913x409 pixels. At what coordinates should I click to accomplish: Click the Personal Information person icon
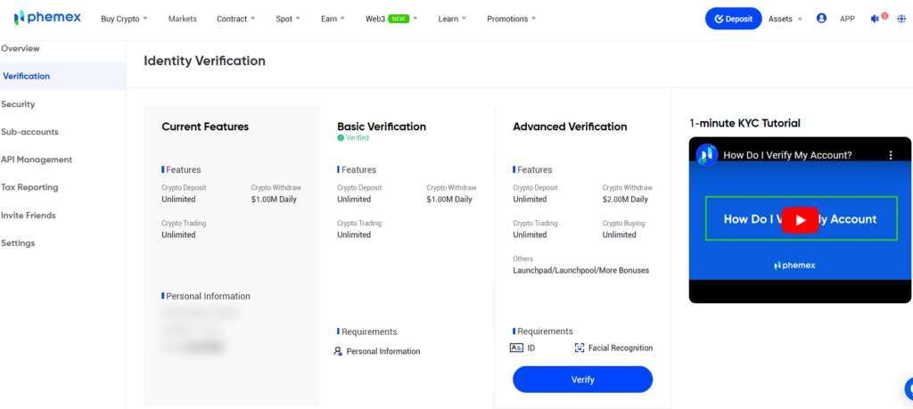coord(338,351)
